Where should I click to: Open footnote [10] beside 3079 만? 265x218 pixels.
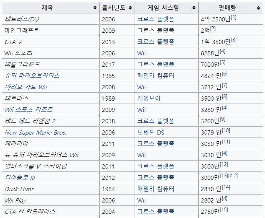(226, 130)
